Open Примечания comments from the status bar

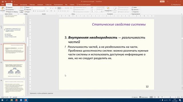click(x=144, y=97)
